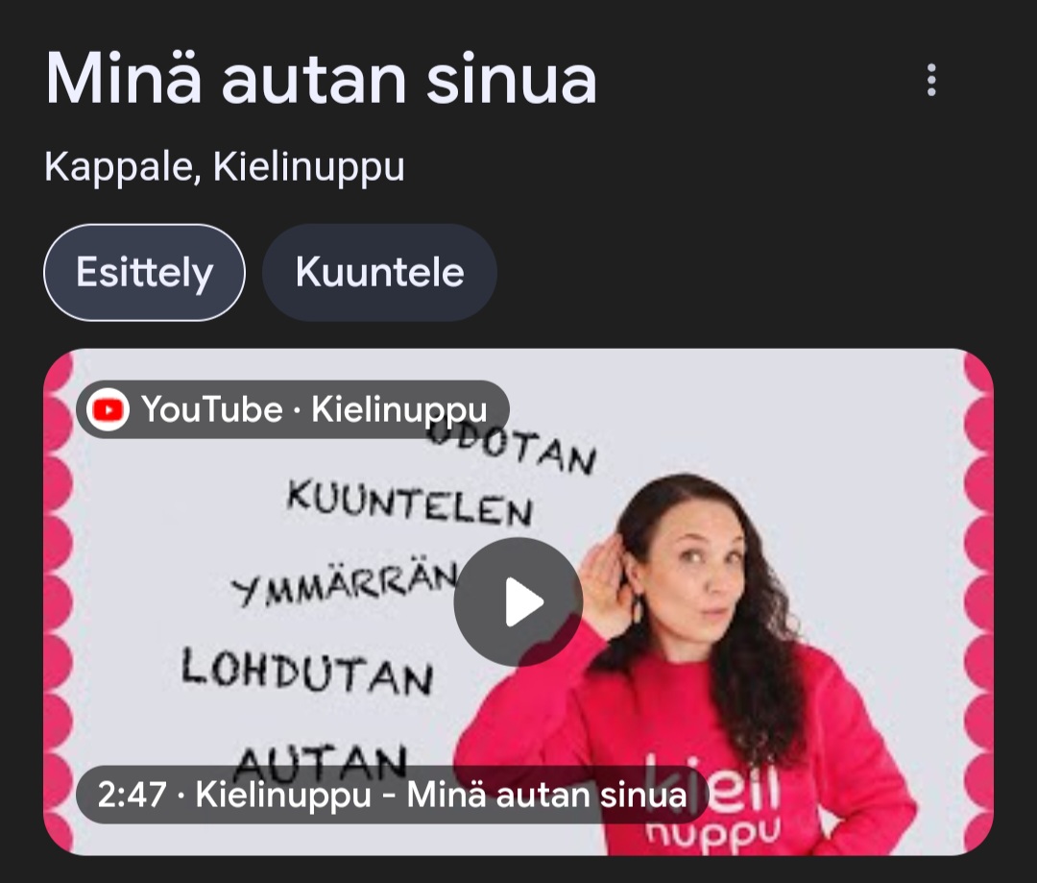Click the 2:47 duration text
The image size is (1037, 883).
pos(132,795)
